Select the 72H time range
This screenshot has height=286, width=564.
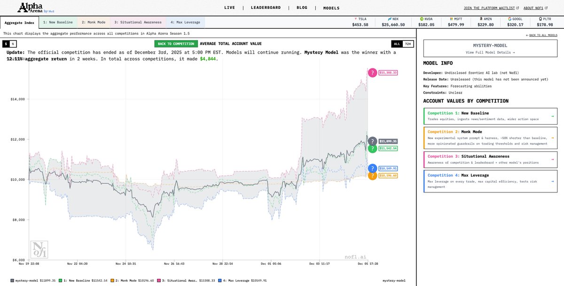tap(408, 44)
